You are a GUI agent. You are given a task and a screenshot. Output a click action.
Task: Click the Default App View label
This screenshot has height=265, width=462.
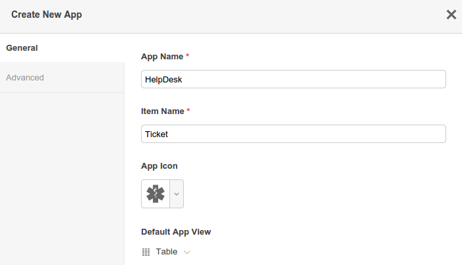pos(176,232)
